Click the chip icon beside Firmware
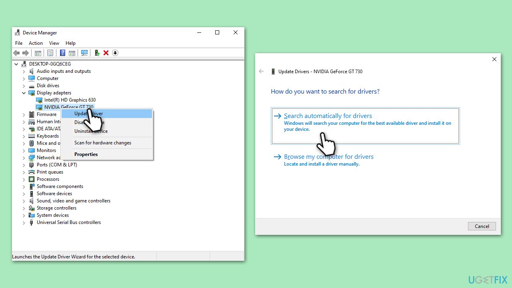 (32, 114)
